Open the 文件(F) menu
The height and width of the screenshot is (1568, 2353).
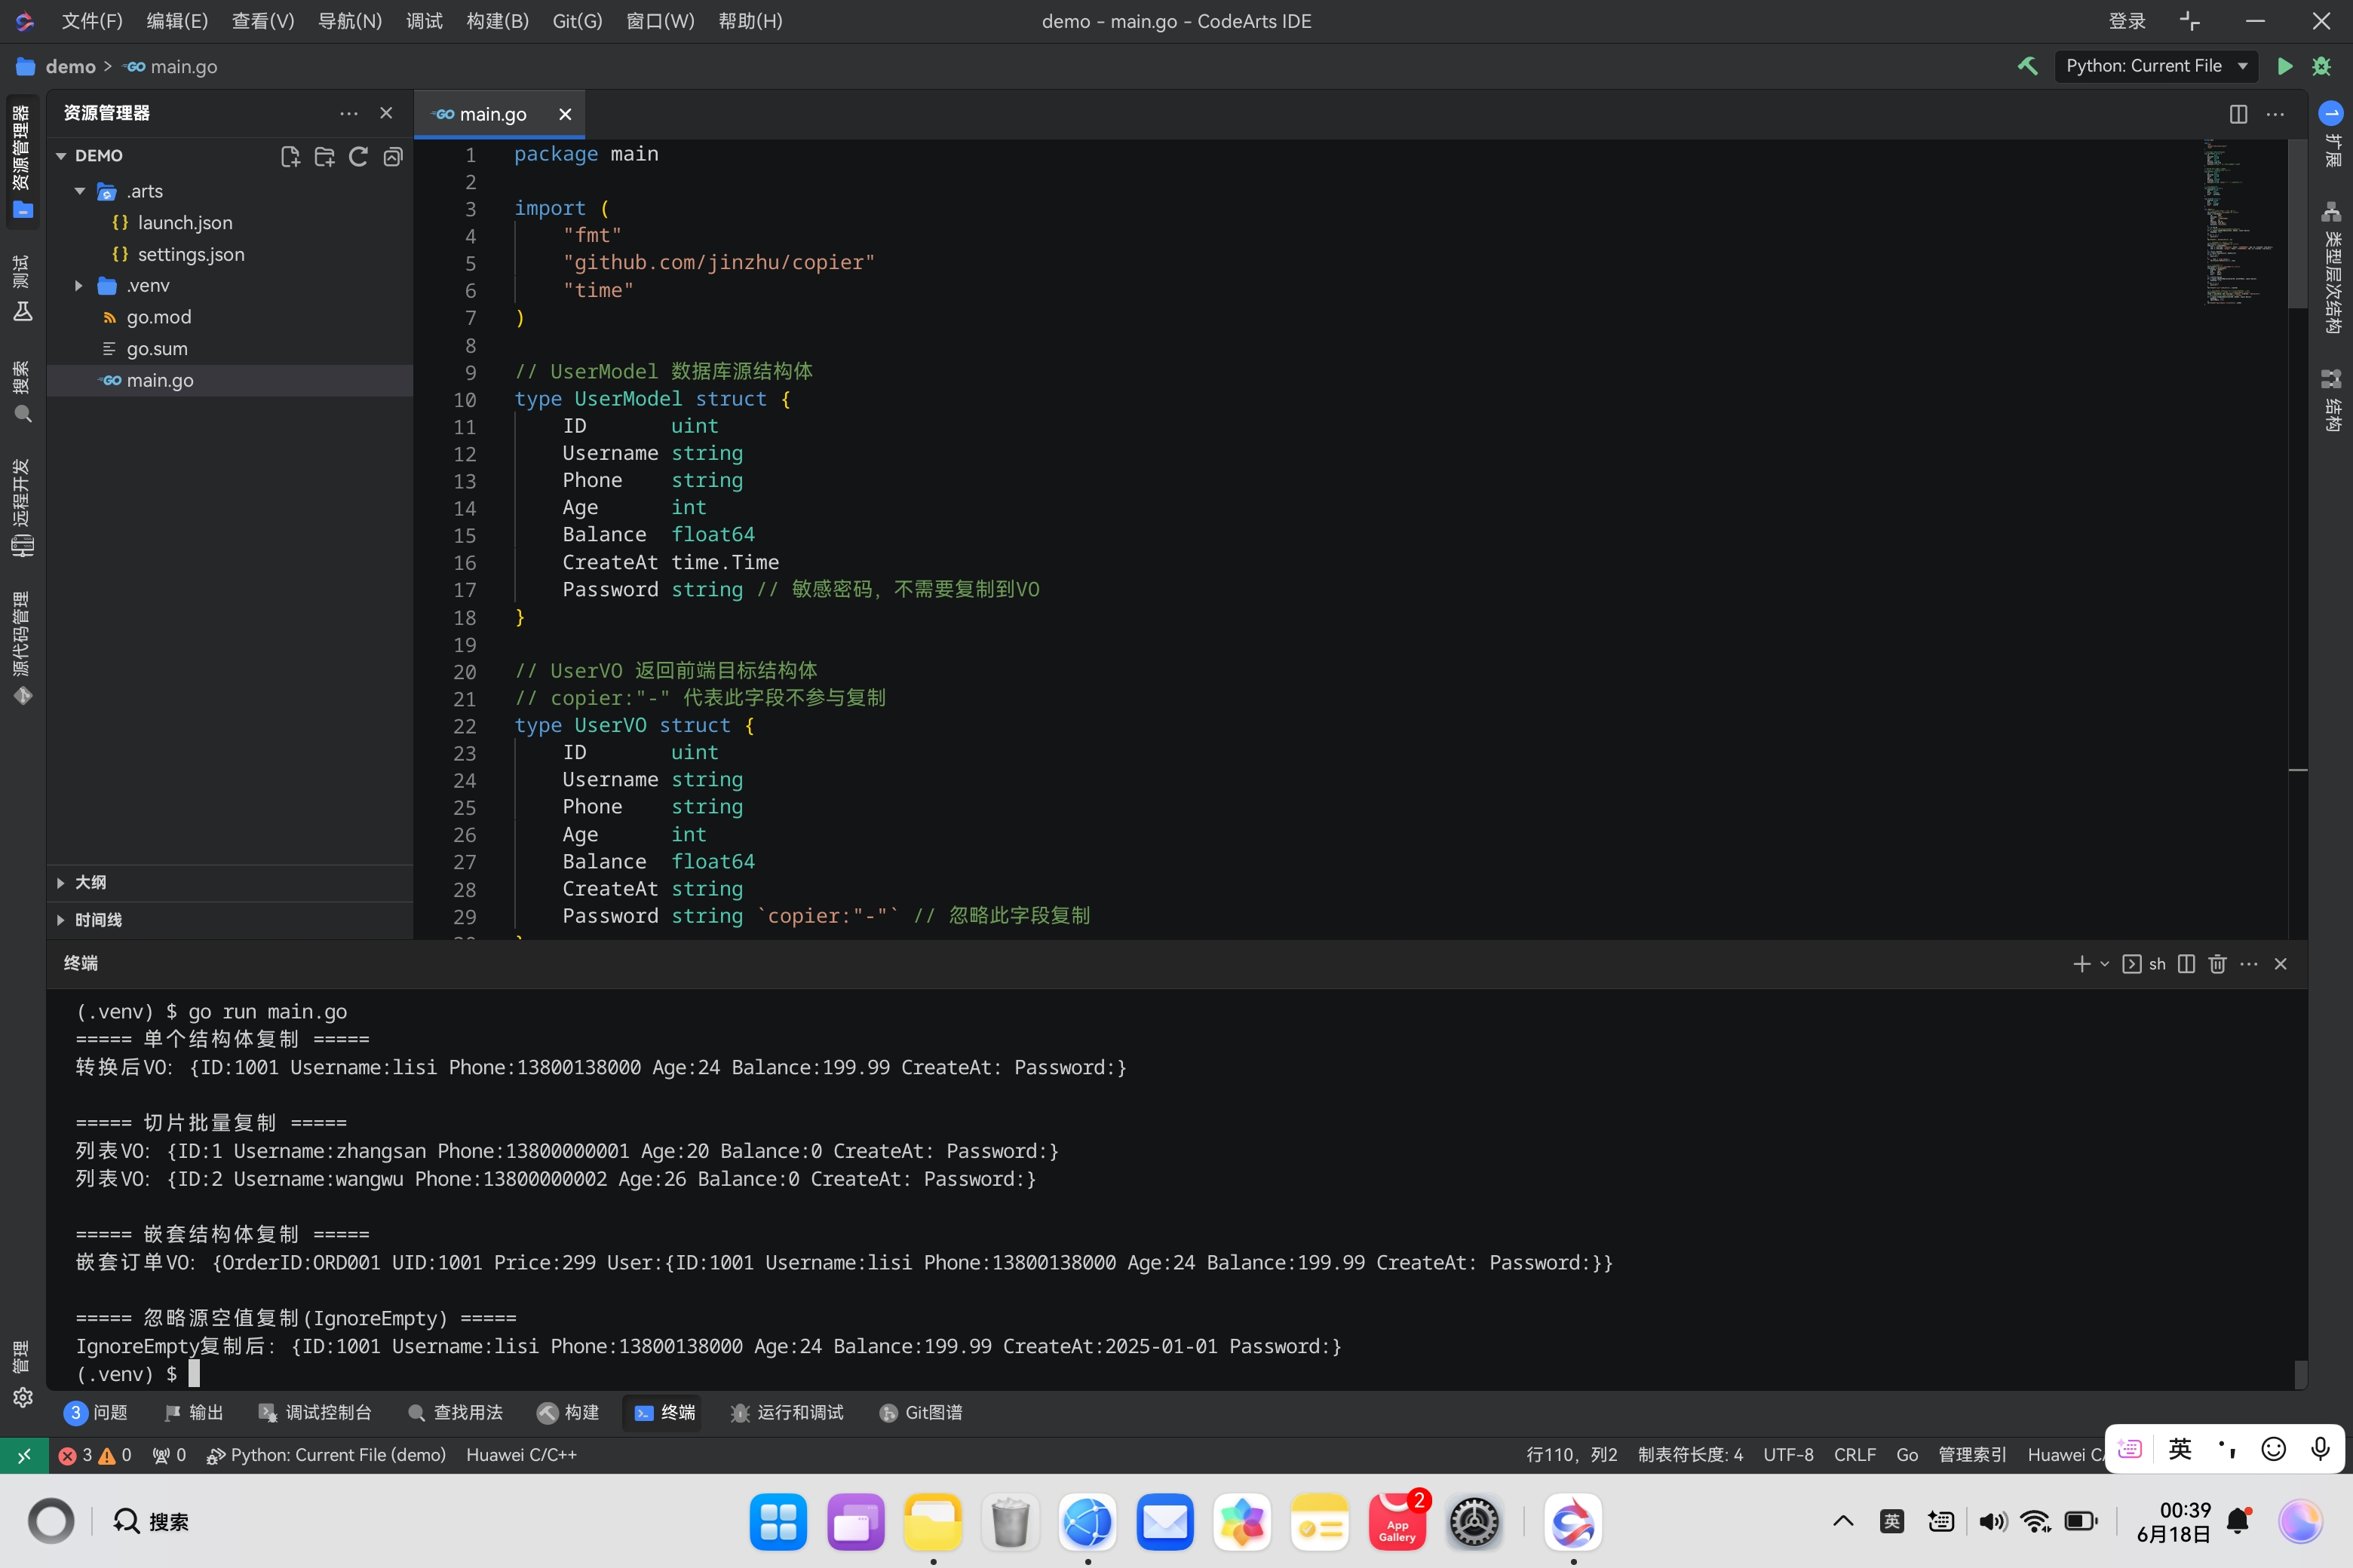pyautogui.click(x=92, y=21)
